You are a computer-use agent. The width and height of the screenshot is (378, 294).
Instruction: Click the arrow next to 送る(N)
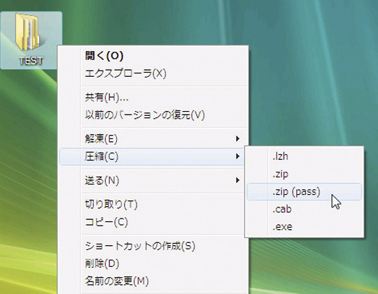coord(238,180)
